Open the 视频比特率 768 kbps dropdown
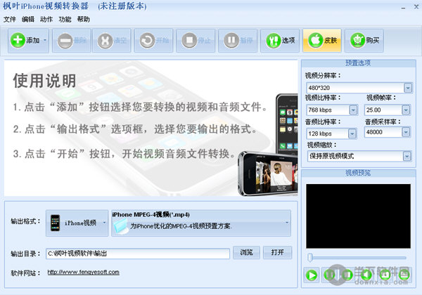Screen dimensions: 422x295 354,110
